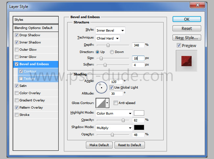
Task: Click the Soften slider handle
Action: tap(105, 65)
